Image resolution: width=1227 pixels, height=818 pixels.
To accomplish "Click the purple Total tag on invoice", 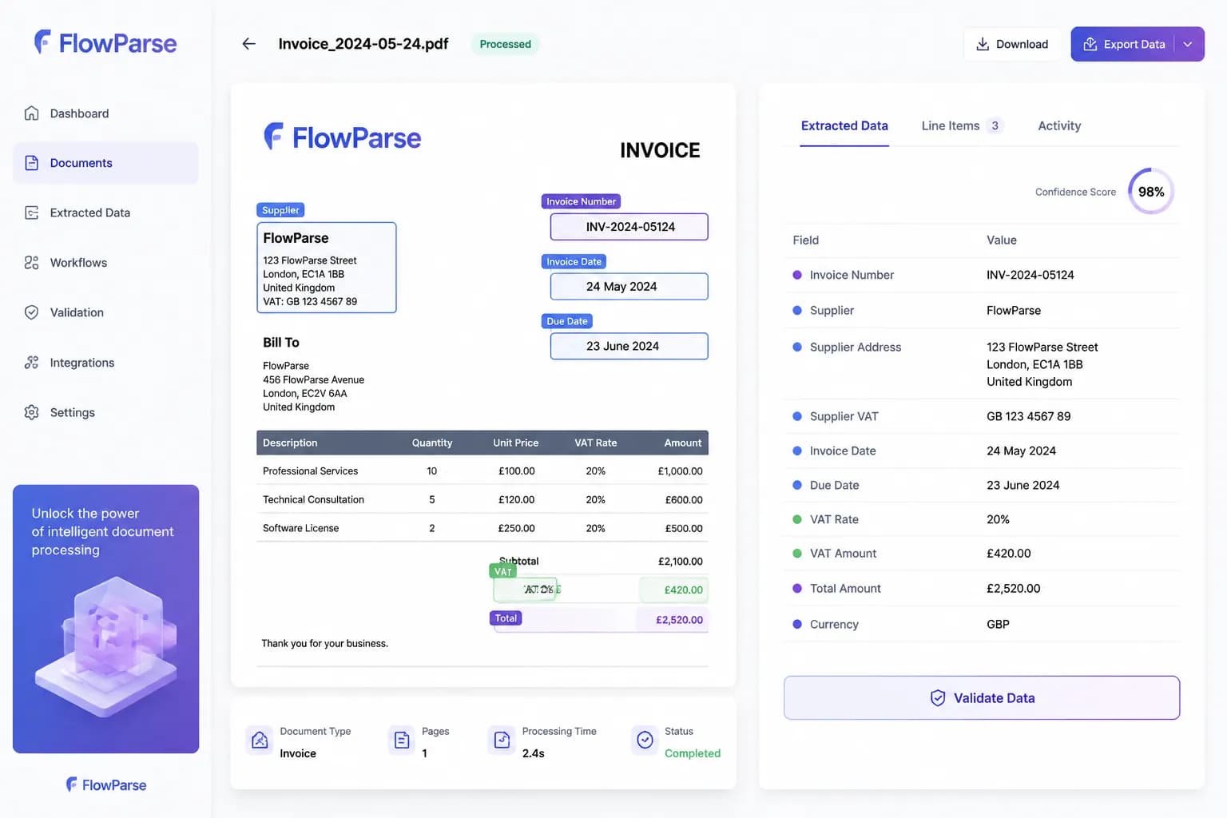I will point(506,618).
